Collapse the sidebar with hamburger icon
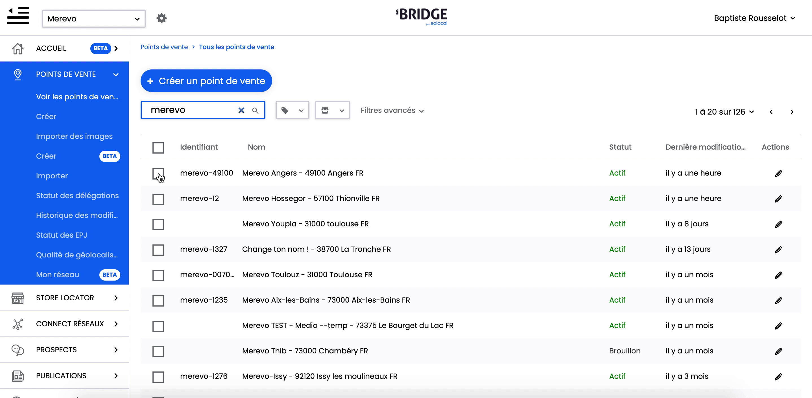Viewport: 812px width, 398px height. 18,16
